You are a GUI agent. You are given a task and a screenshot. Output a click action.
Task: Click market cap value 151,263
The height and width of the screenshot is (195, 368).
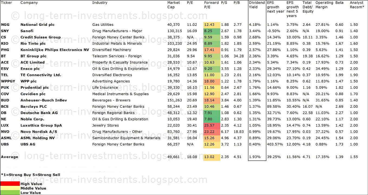[175, 100]
